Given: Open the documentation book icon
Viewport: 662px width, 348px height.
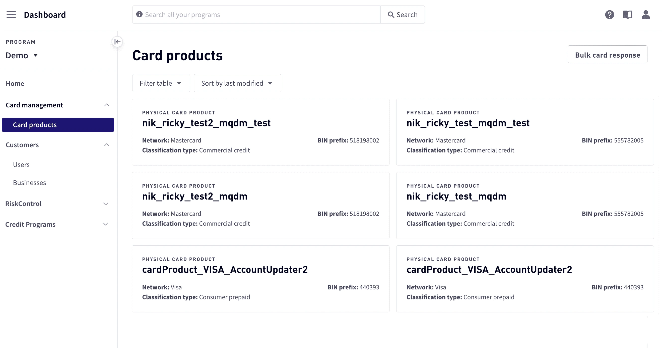Looking at the screenshot, I should tap(628, 15).
